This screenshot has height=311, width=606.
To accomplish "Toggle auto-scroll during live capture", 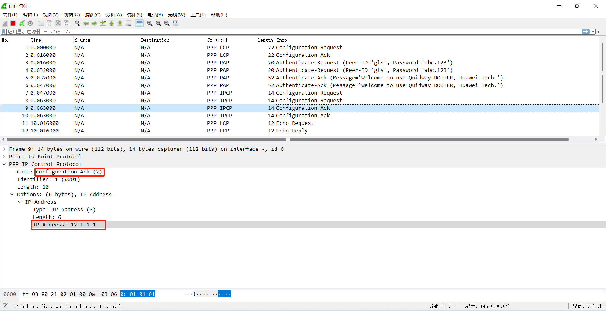I will click(x=128, y=23).
